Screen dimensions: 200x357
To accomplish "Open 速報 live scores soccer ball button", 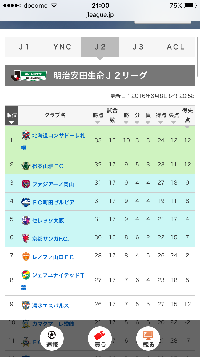I will (x=52, y=339).
